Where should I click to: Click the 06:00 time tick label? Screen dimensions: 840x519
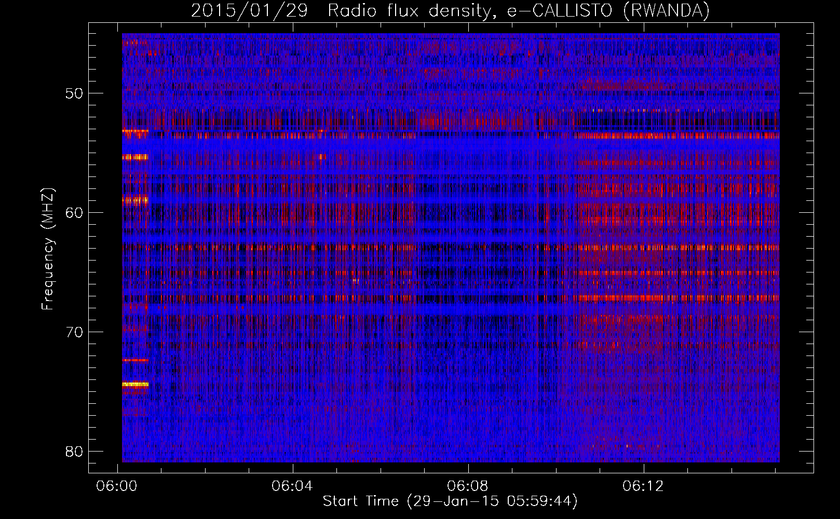point(117,486)
